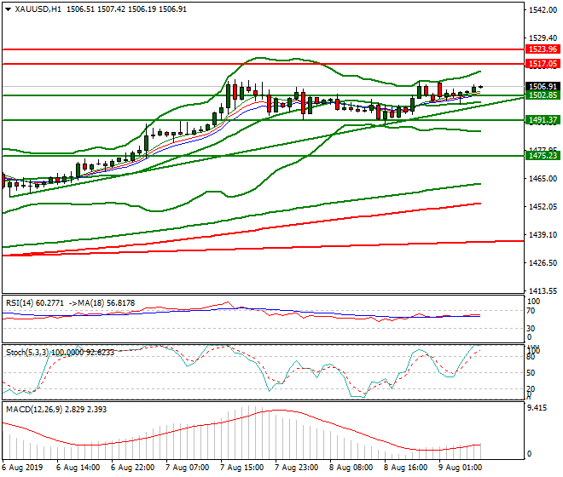
Task: Select the 1502.85 green level label
Action: click(x=543, y=95)
